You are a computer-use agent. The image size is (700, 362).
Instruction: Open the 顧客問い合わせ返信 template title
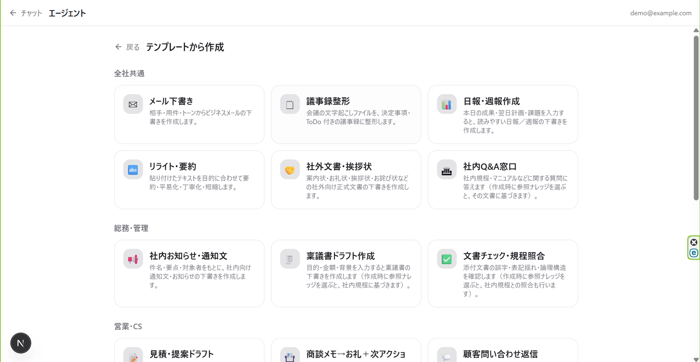coord(500,354)
